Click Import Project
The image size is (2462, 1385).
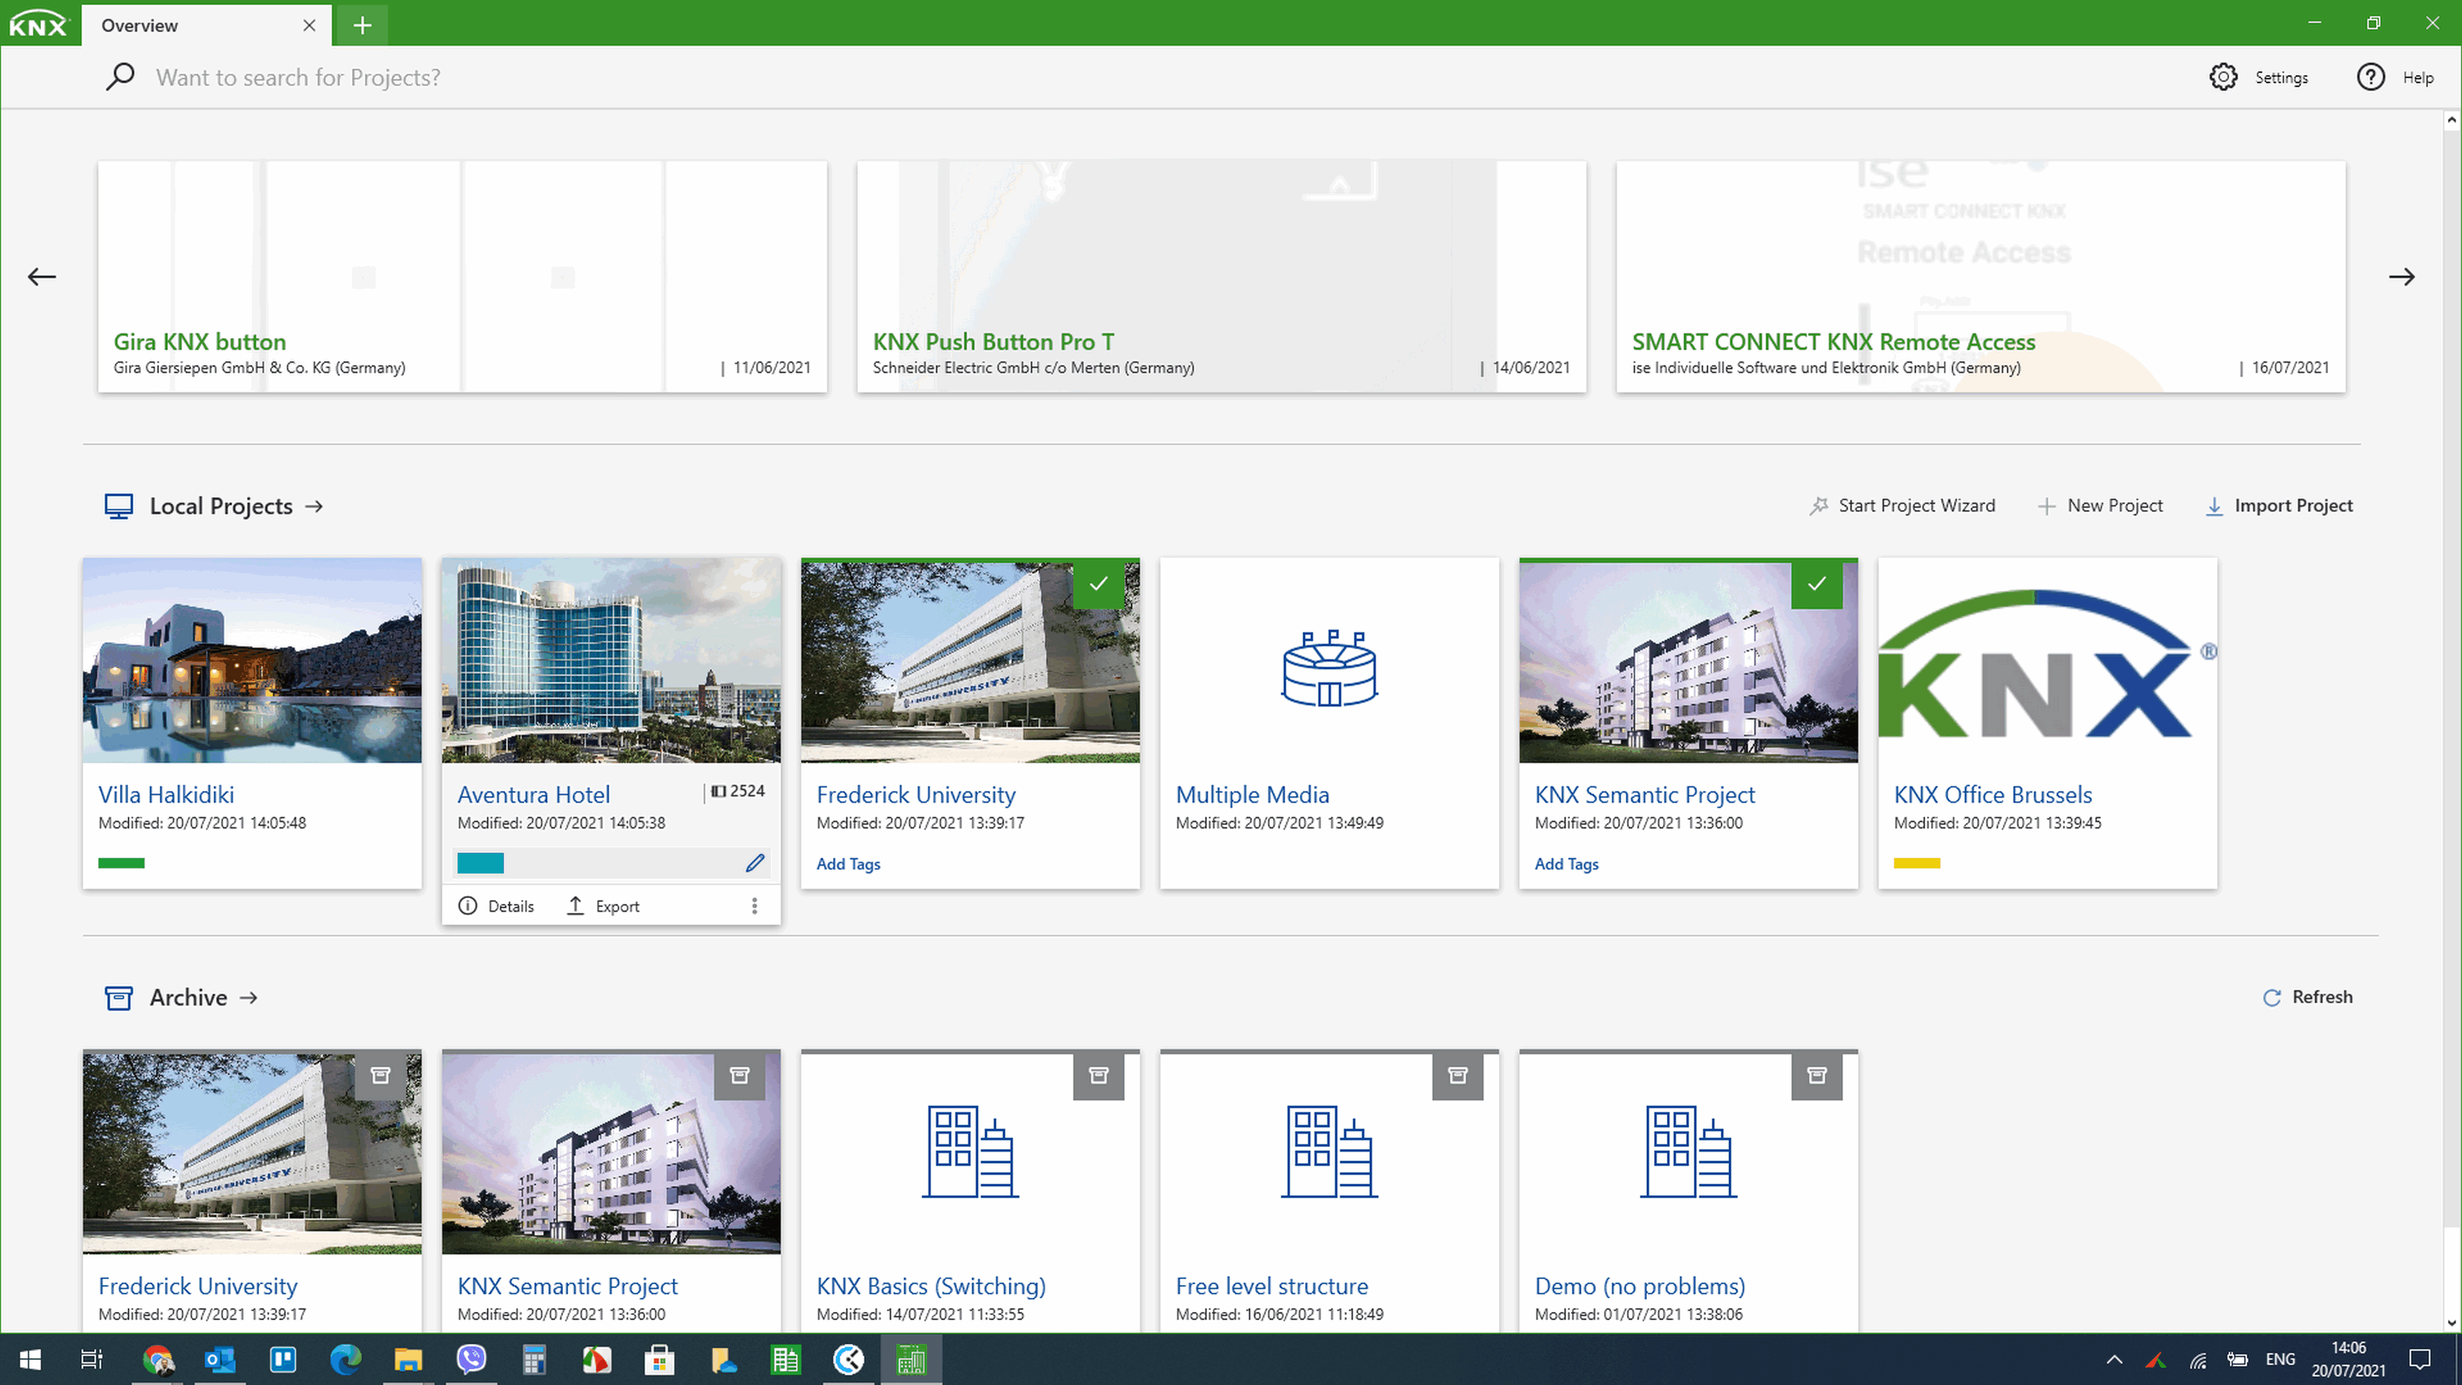2279,506
